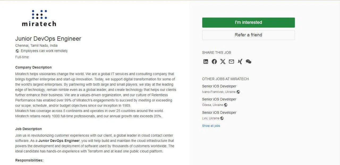Follow the Show all jobs link

point(211,126)
